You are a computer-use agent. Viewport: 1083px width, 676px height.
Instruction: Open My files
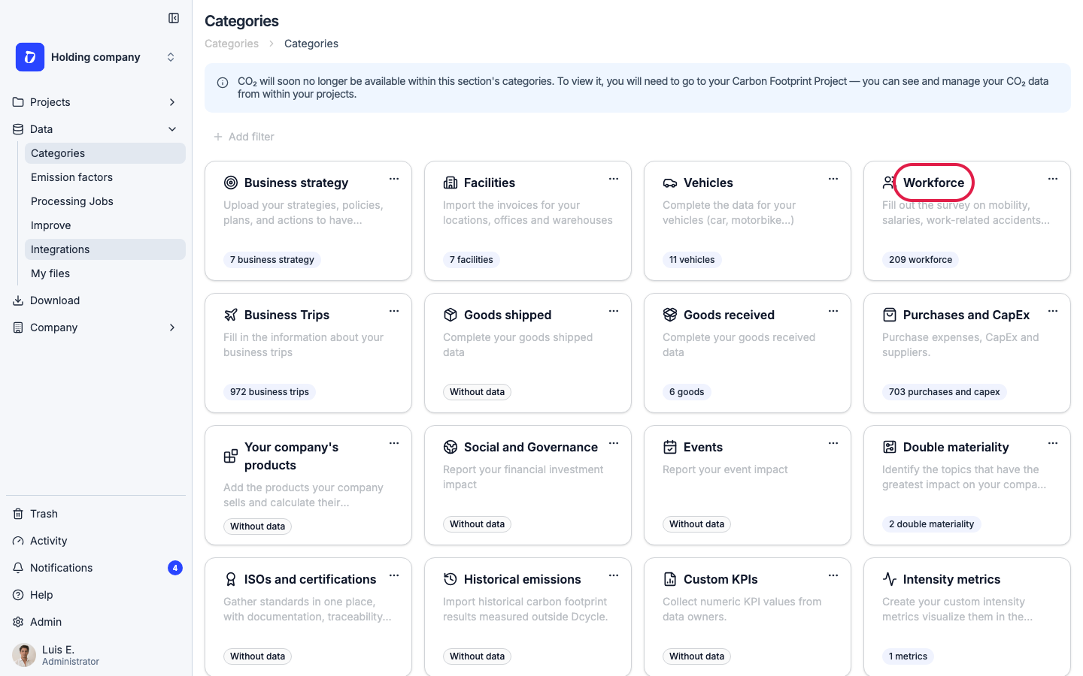tap(105, 273)
